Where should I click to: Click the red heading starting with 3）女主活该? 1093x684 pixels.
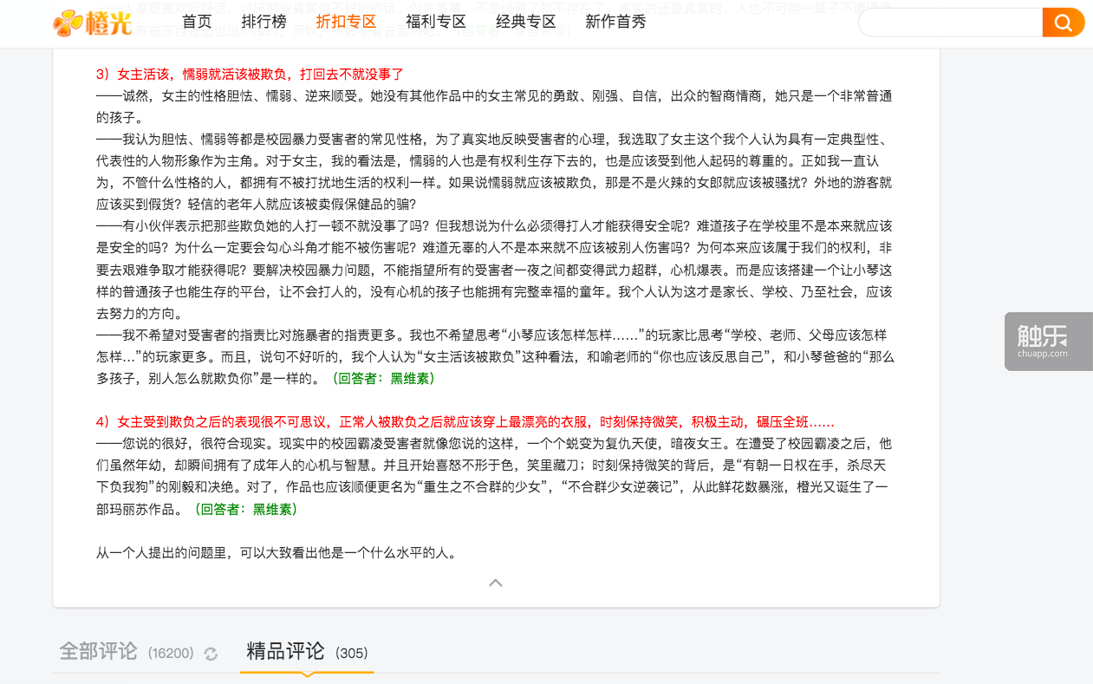pyautogui.click(x=250, y=75)
